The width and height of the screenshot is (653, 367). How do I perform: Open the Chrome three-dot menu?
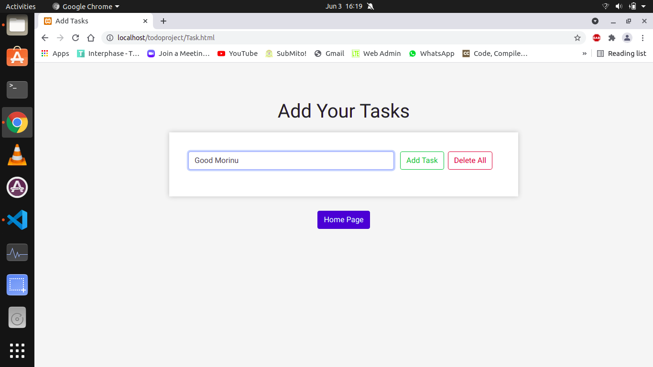tap(644, 38)
